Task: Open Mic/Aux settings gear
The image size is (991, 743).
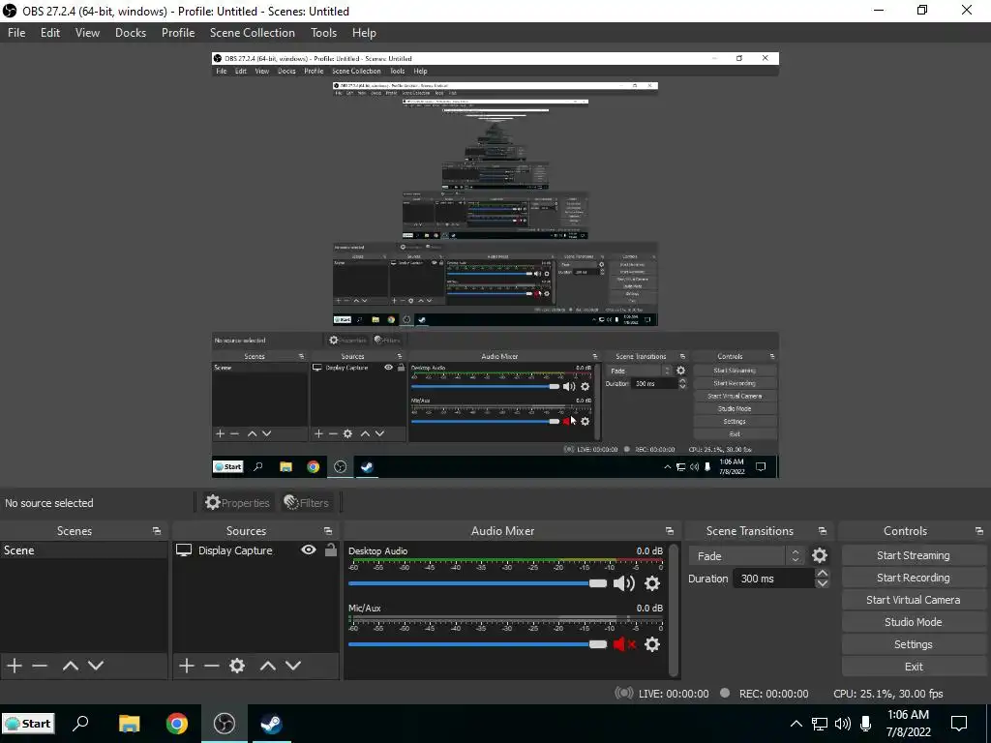Action: point(651,643)
